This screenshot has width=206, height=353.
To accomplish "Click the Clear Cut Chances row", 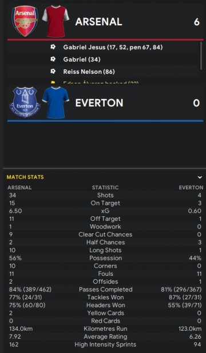I will [105, 235].
